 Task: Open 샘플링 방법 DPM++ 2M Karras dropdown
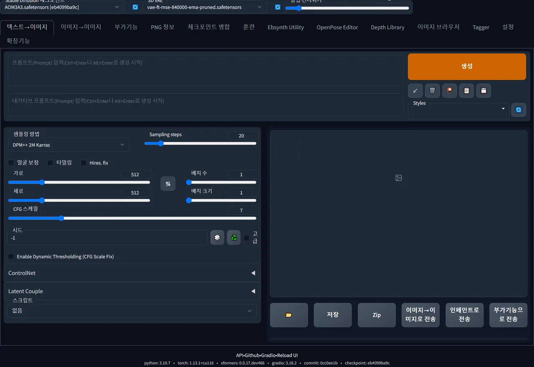click(68, 145)
